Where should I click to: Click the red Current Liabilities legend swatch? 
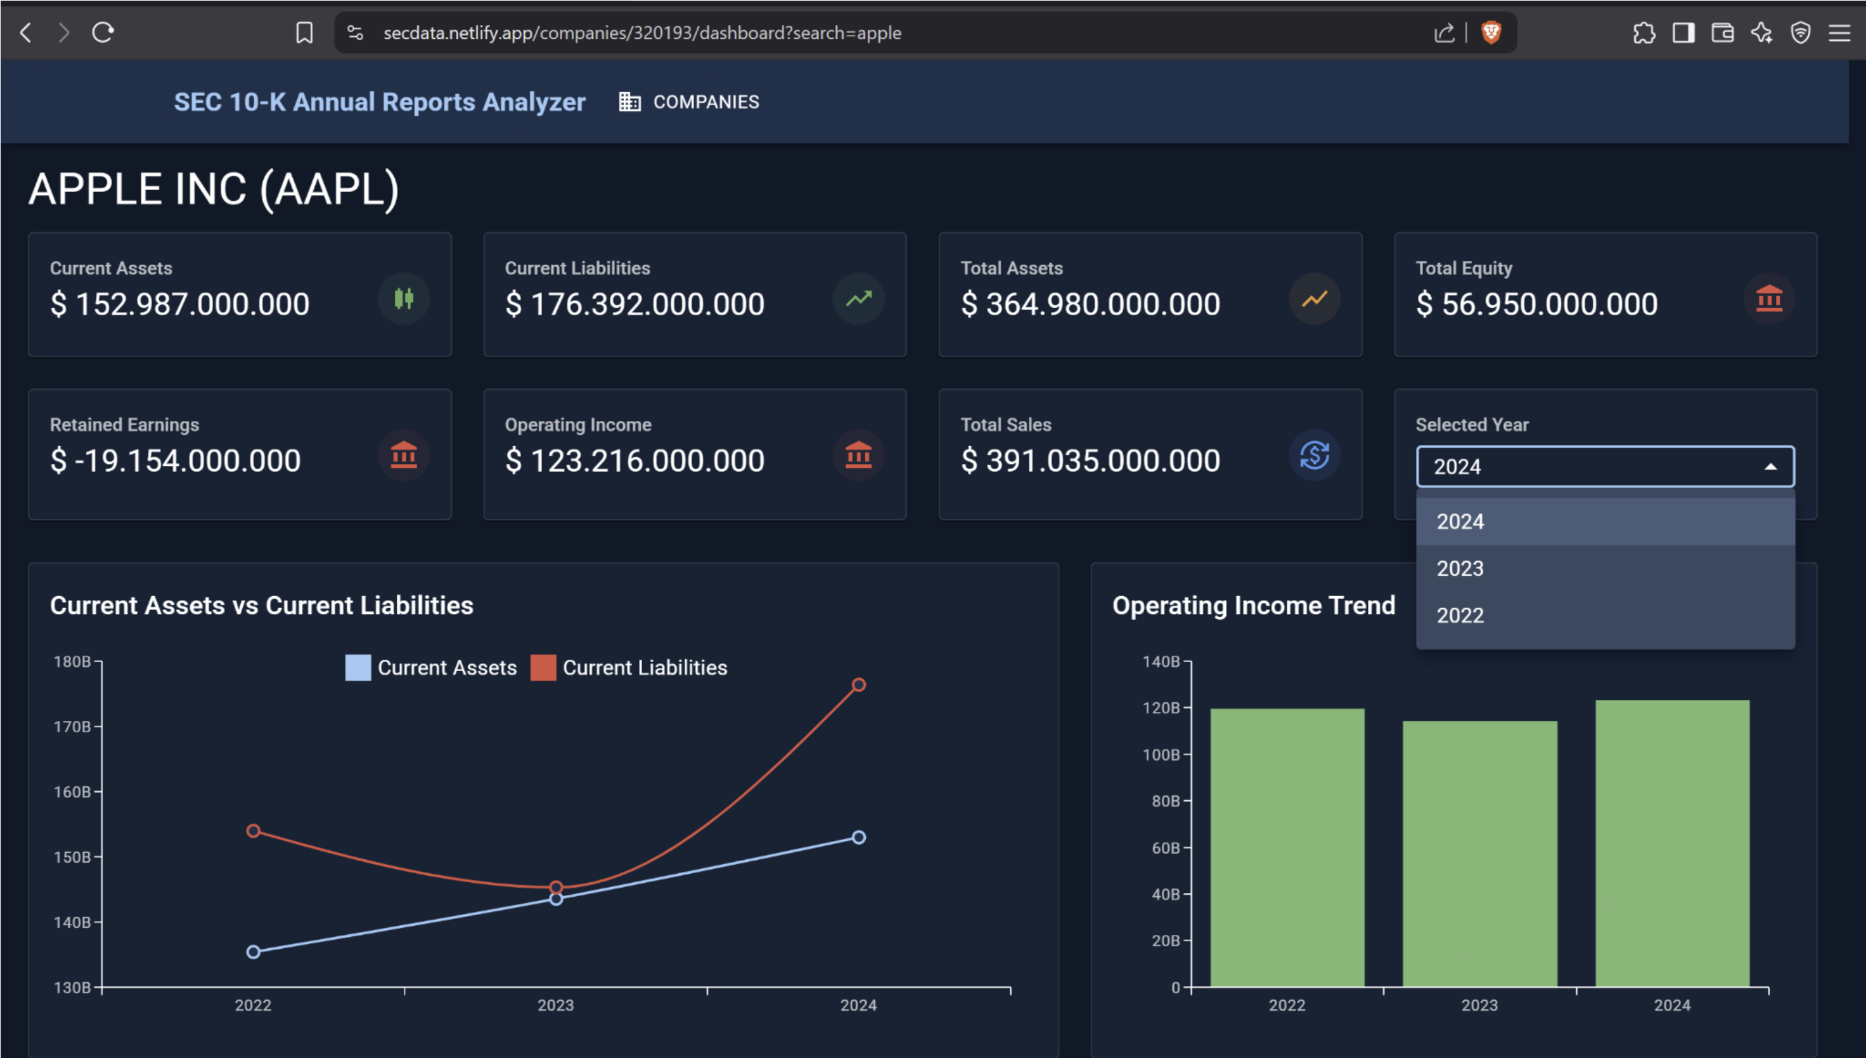[544, 667]
